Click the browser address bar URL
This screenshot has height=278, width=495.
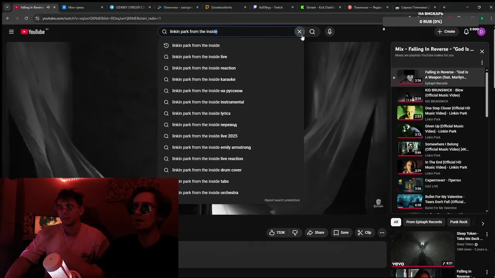(x=102, y=18)
